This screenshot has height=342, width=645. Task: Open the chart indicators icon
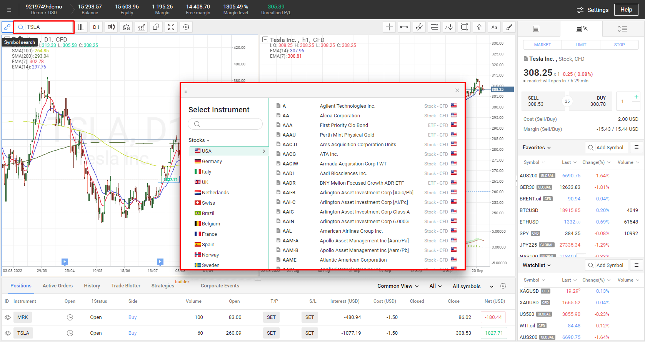click(141, 27)
